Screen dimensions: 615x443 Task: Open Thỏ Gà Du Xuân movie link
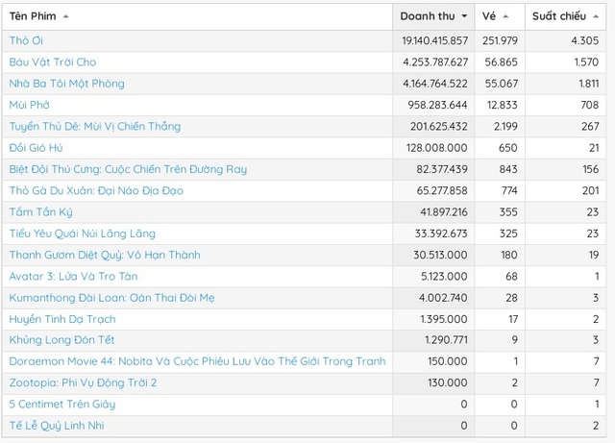(x=96, y=190)
